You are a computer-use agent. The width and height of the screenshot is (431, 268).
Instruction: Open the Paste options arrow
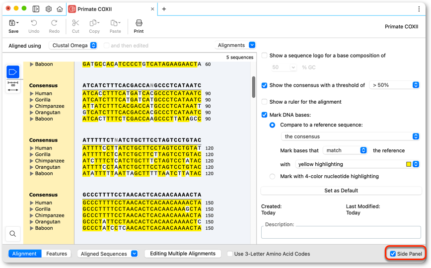click(119, 22)
